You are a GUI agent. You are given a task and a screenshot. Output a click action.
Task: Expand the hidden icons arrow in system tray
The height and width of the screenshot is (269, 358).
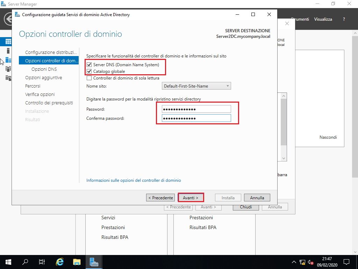pos(294,262)
